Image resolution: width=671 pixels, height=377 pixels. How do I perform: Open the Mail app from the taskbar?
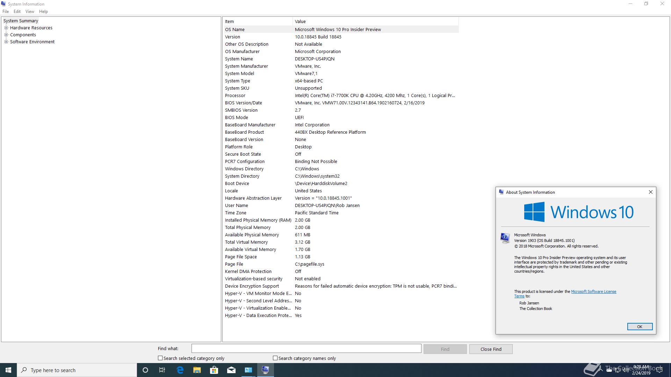[231, 370]
